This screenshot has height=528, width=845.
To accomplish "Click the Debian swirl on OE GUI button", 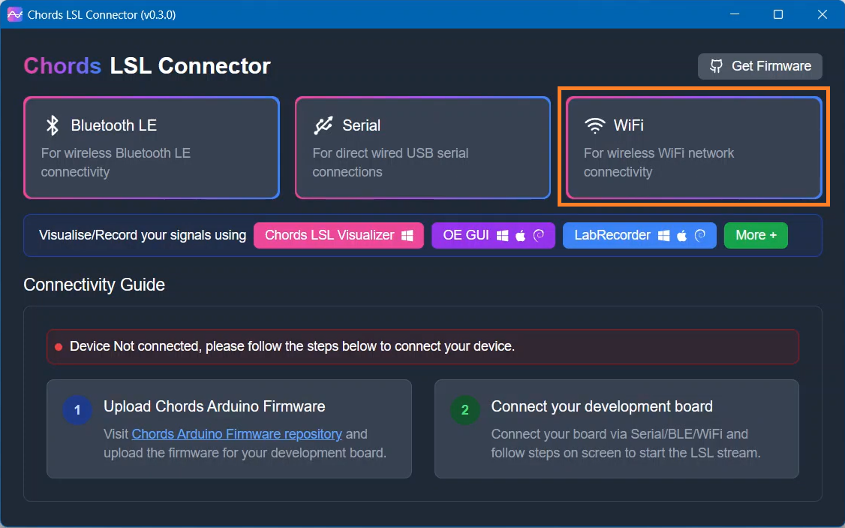I will coord(538,236).
